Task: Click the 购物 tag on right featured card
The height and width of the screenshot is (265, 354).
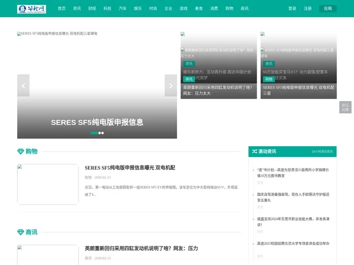Action: (268, 79)
